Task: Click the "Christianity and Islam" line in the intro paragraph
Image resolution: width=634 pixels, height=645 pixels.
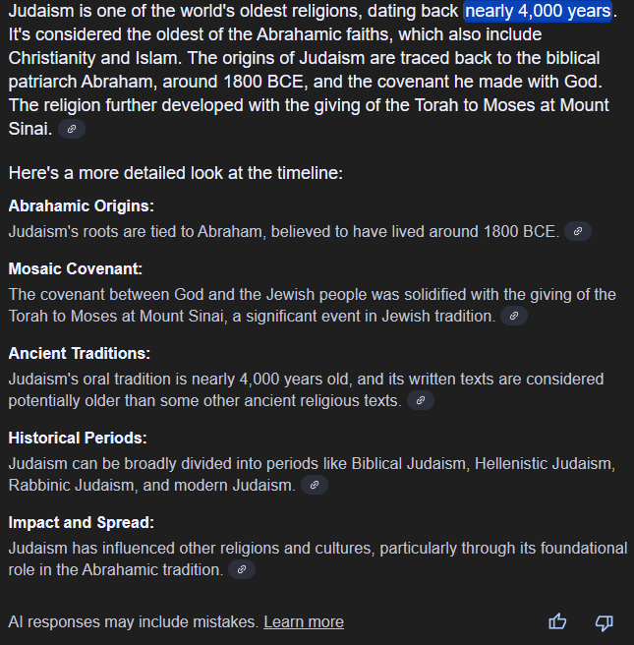Action: 304,58
